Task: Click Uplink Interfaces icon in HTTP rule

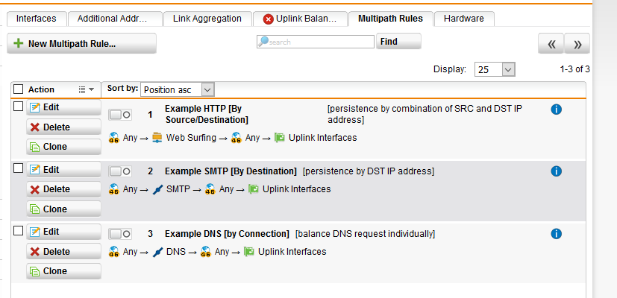Action: pos(280,138)
